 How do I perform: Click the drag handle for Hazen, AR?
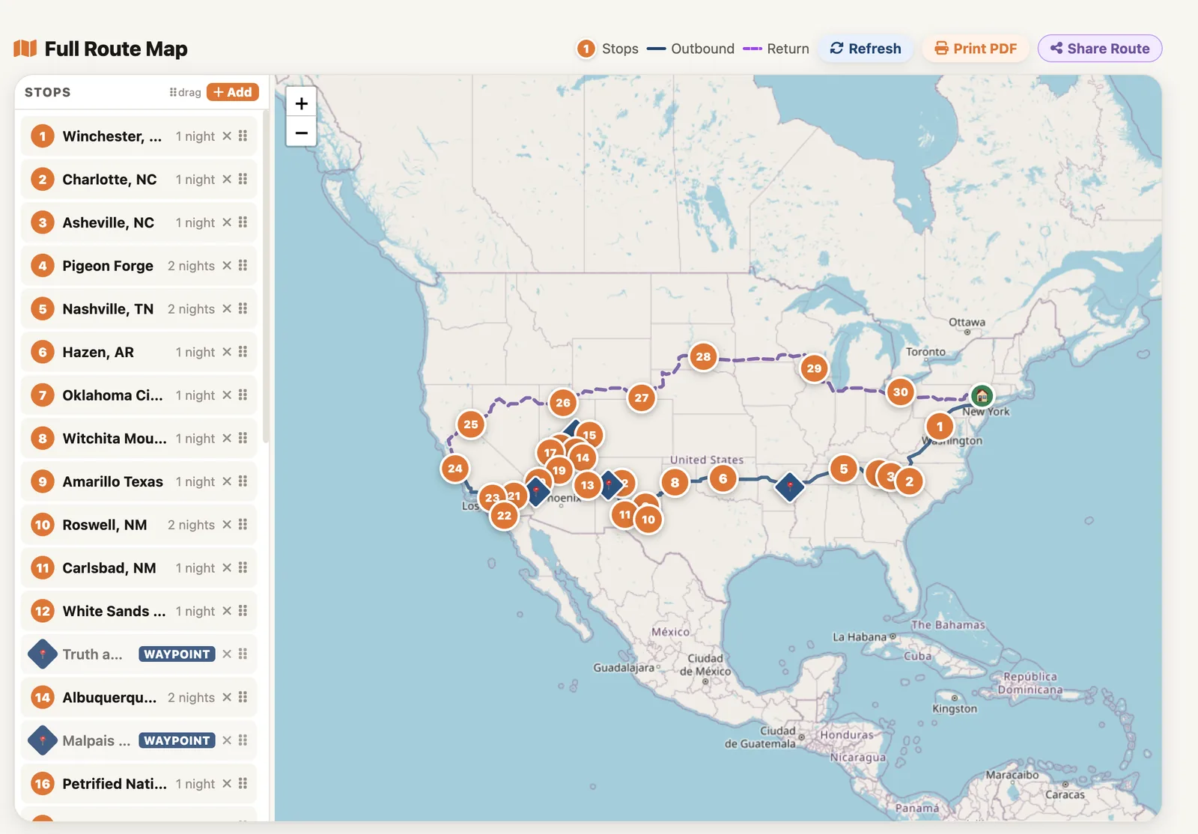243,352
